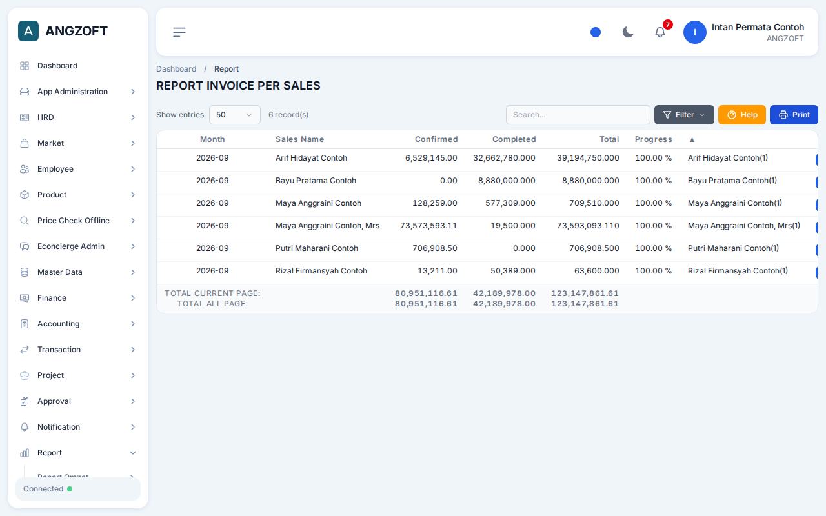The image size is (826, 516).
Task: Go to Dashboard breadcrumb link
Action: click(x=176, y=69)
